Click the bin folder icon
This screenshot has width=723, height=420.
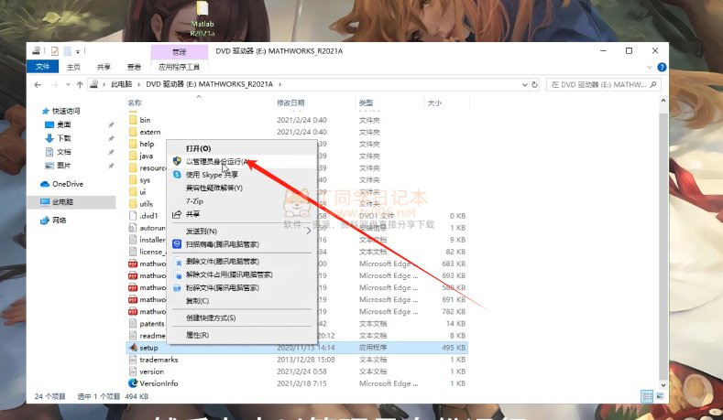[x=133, y=120]
